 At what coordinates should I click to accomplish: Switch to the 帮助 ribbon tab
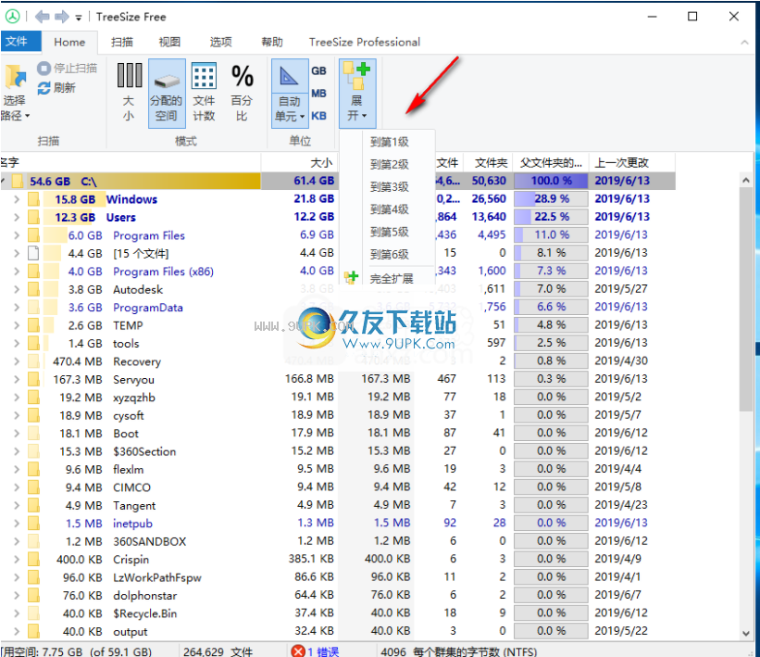pos(272,43)
